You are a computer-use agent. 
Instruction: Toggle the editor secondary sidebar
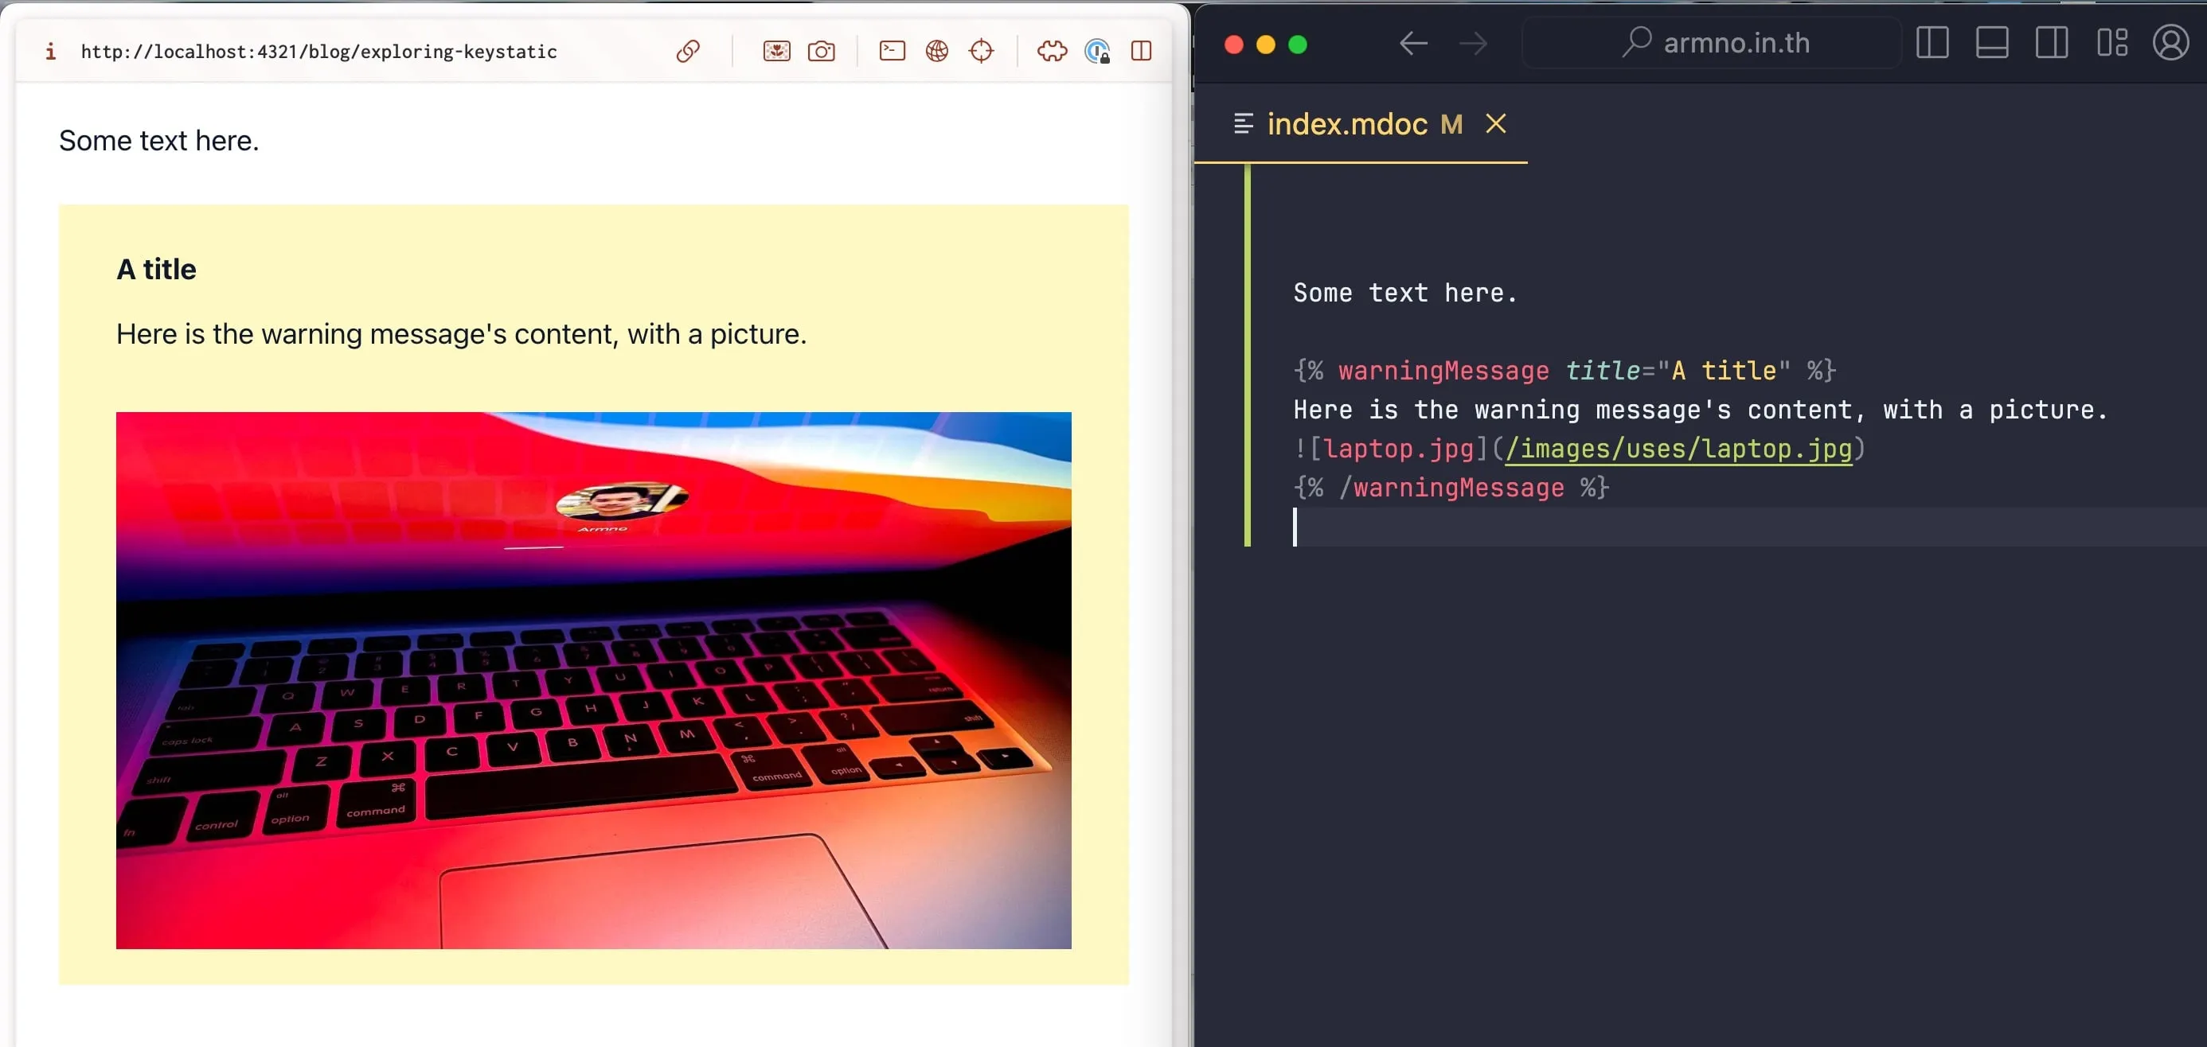(x=2051, y=43)
